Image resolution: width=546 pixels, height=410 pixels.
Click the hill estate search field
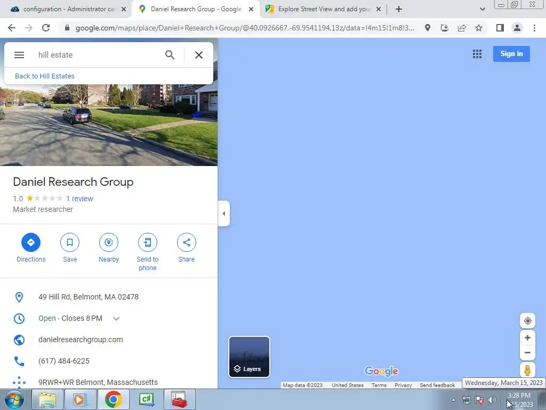tap(98, 55)
